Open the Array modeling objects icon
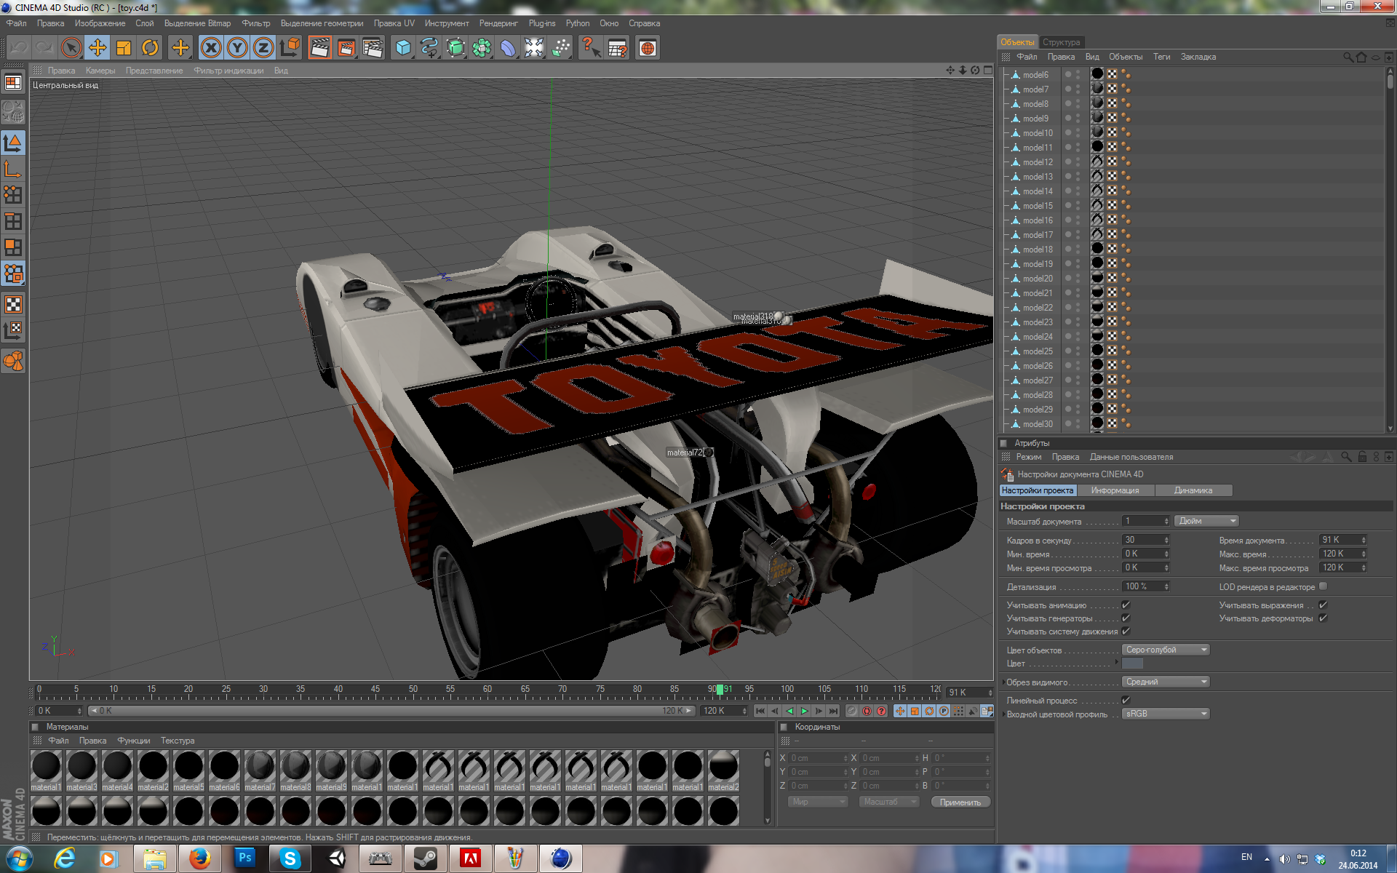Screen dimensions: 1397x873 (x=482, y=48)
